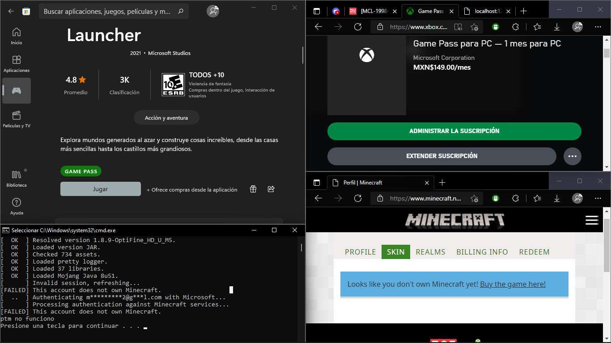Click the share icon on Launcher page
Viewport: 611px width, 343px height.
click(x=271, y=189)
